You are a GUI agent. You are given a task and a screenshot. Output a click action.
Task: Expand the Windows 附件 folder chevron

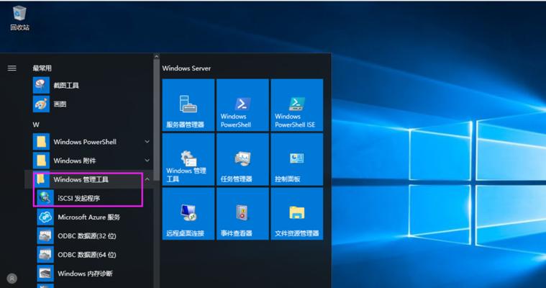pyautogui.click(x=147, y=161)
